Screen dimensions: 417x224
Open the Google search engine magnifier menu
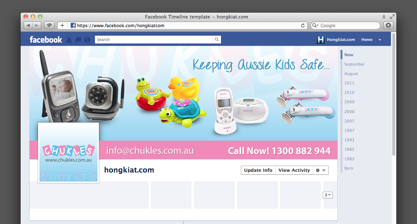316,25
